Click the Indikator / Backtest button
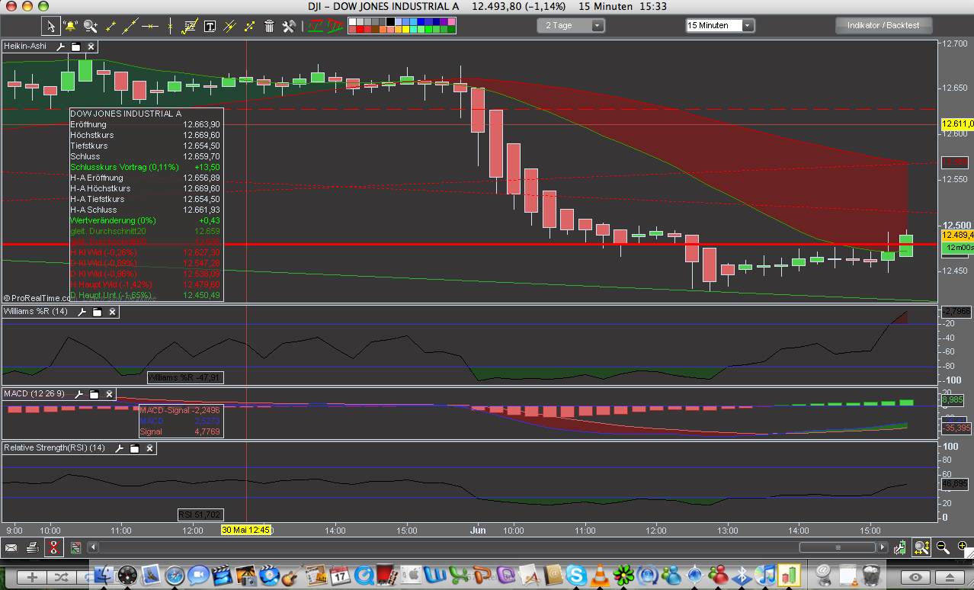Viewport: 974px width, 590px height. tap(883, 25)
